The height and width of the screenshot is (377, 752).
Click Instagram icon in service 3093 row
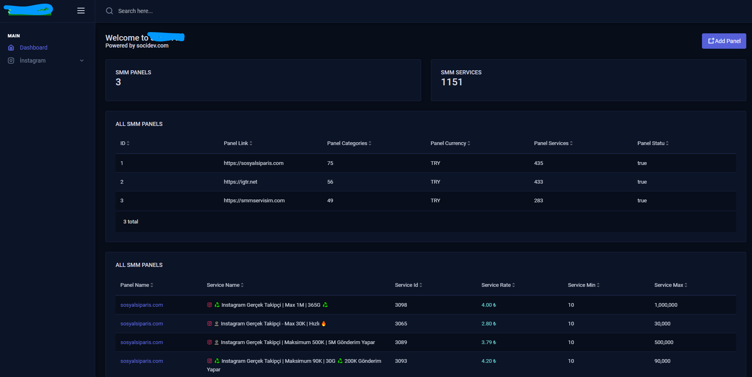pos(210,361)
